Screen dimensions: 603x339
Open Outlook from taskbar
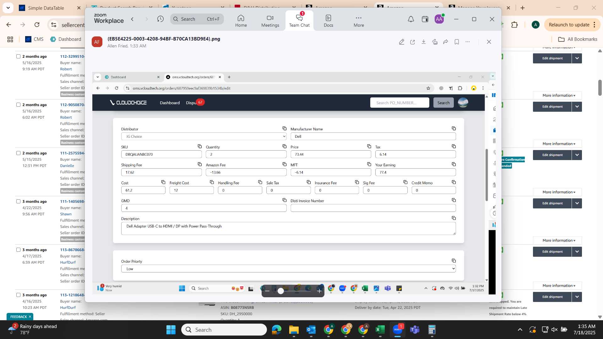311,330
